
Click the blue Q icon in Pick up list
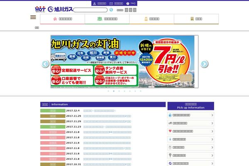170,164
